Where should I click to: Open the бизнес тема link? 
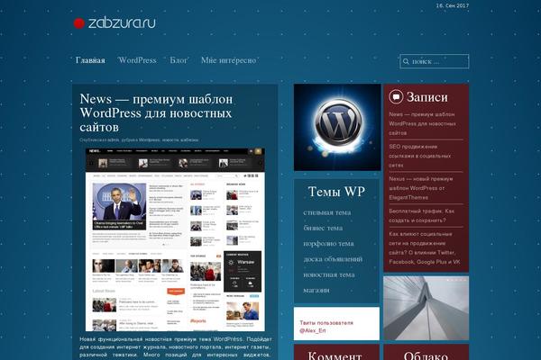pos(323,228)
